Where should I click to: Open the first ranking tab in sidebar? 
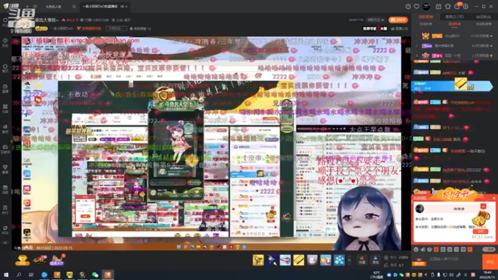point(425,17)
